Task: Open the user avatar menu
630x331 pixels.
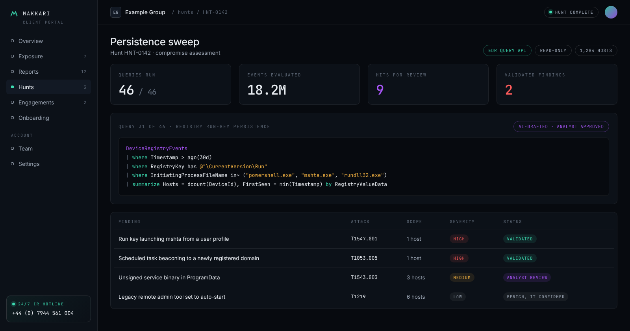Action: click(611, 12)
